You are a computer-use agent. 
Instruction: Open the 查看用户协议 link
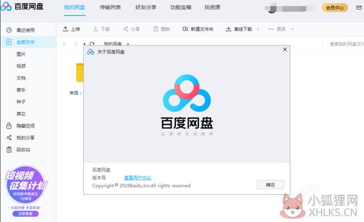coord(138,178)
